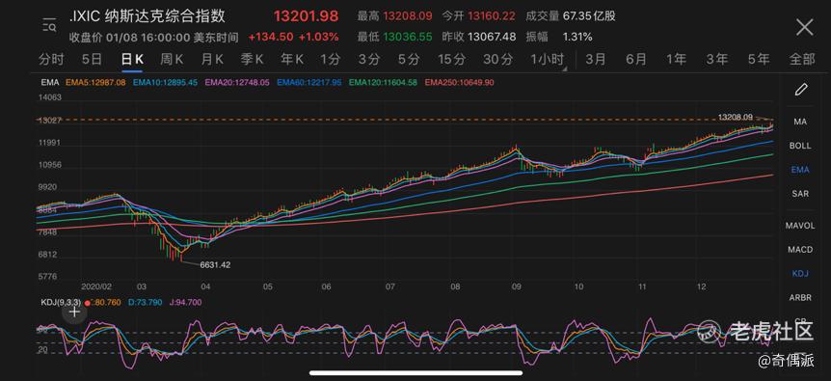Tap the 2020/02 date axis label
The image size is (831, 381).
(97, 286)
